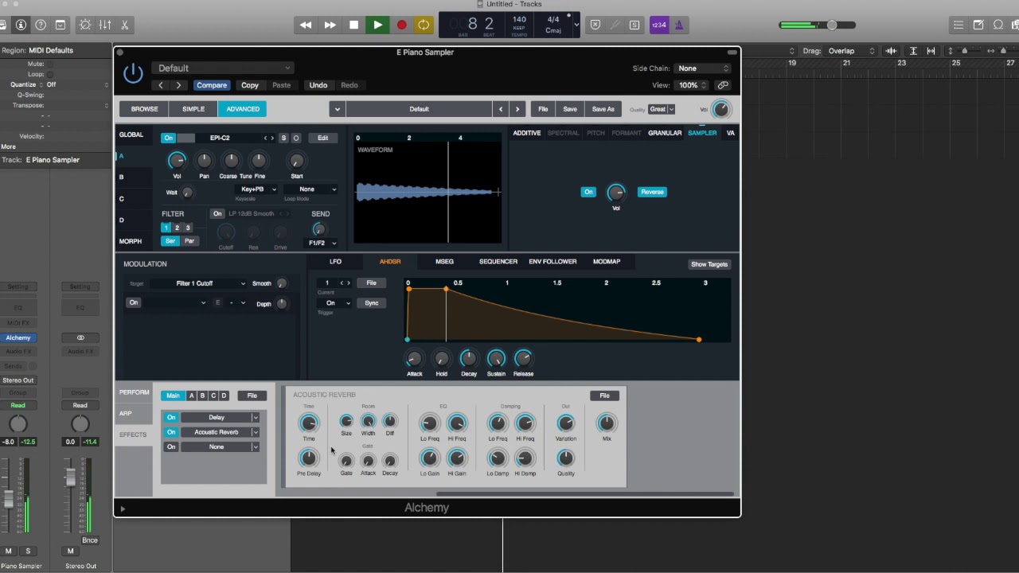
Task: Click the Show Targets button
Action: point(709,264)
